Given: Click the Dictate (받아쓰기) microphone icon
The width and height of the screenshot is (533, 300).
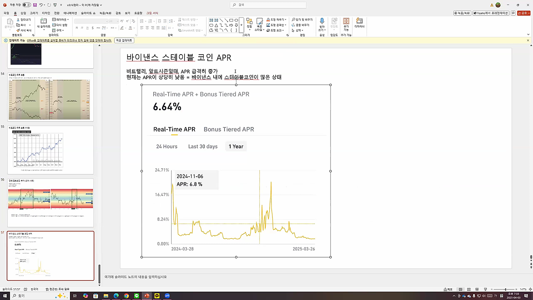Looking at the screenshot, I should click(x=322, y=21).
